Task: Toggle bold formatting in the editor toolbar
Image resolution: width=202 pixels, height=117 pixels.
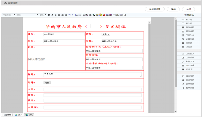Action: [49, 15]
